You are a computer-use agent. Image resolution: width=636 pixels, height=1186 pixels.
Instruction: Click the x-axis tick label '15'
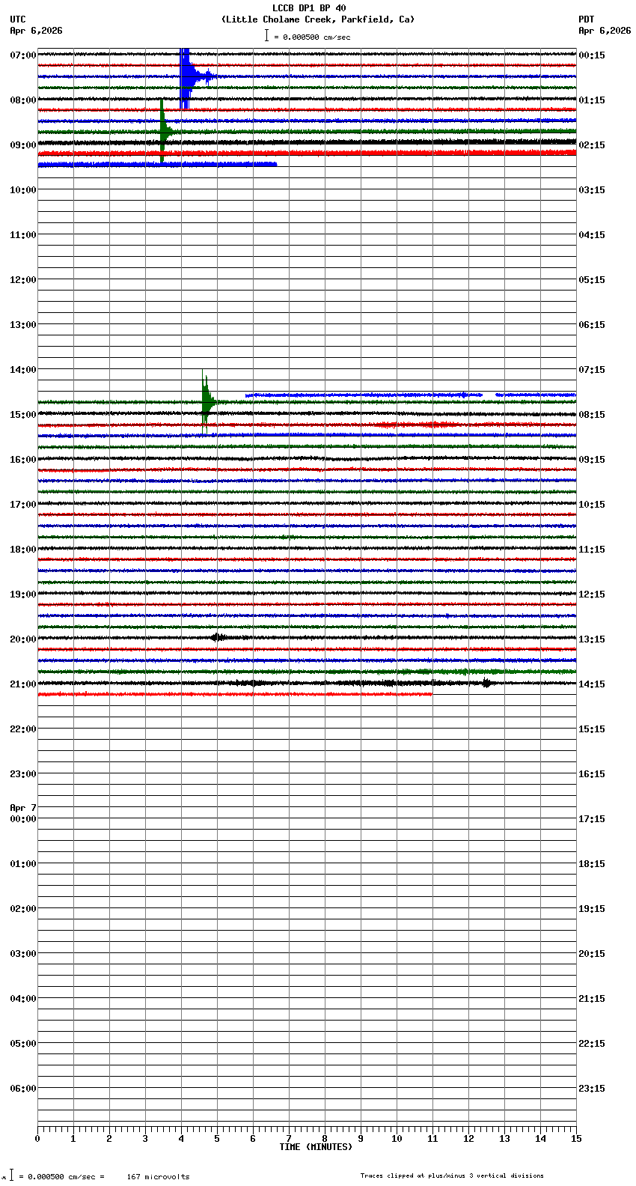(x=576, y=1139)
